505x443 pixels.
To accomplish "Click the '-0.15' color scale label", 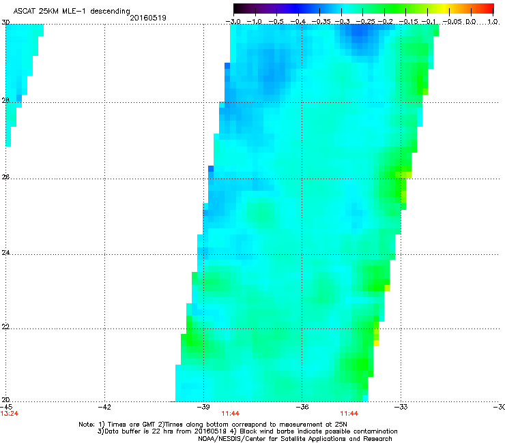I will click(x=408, y=22).
